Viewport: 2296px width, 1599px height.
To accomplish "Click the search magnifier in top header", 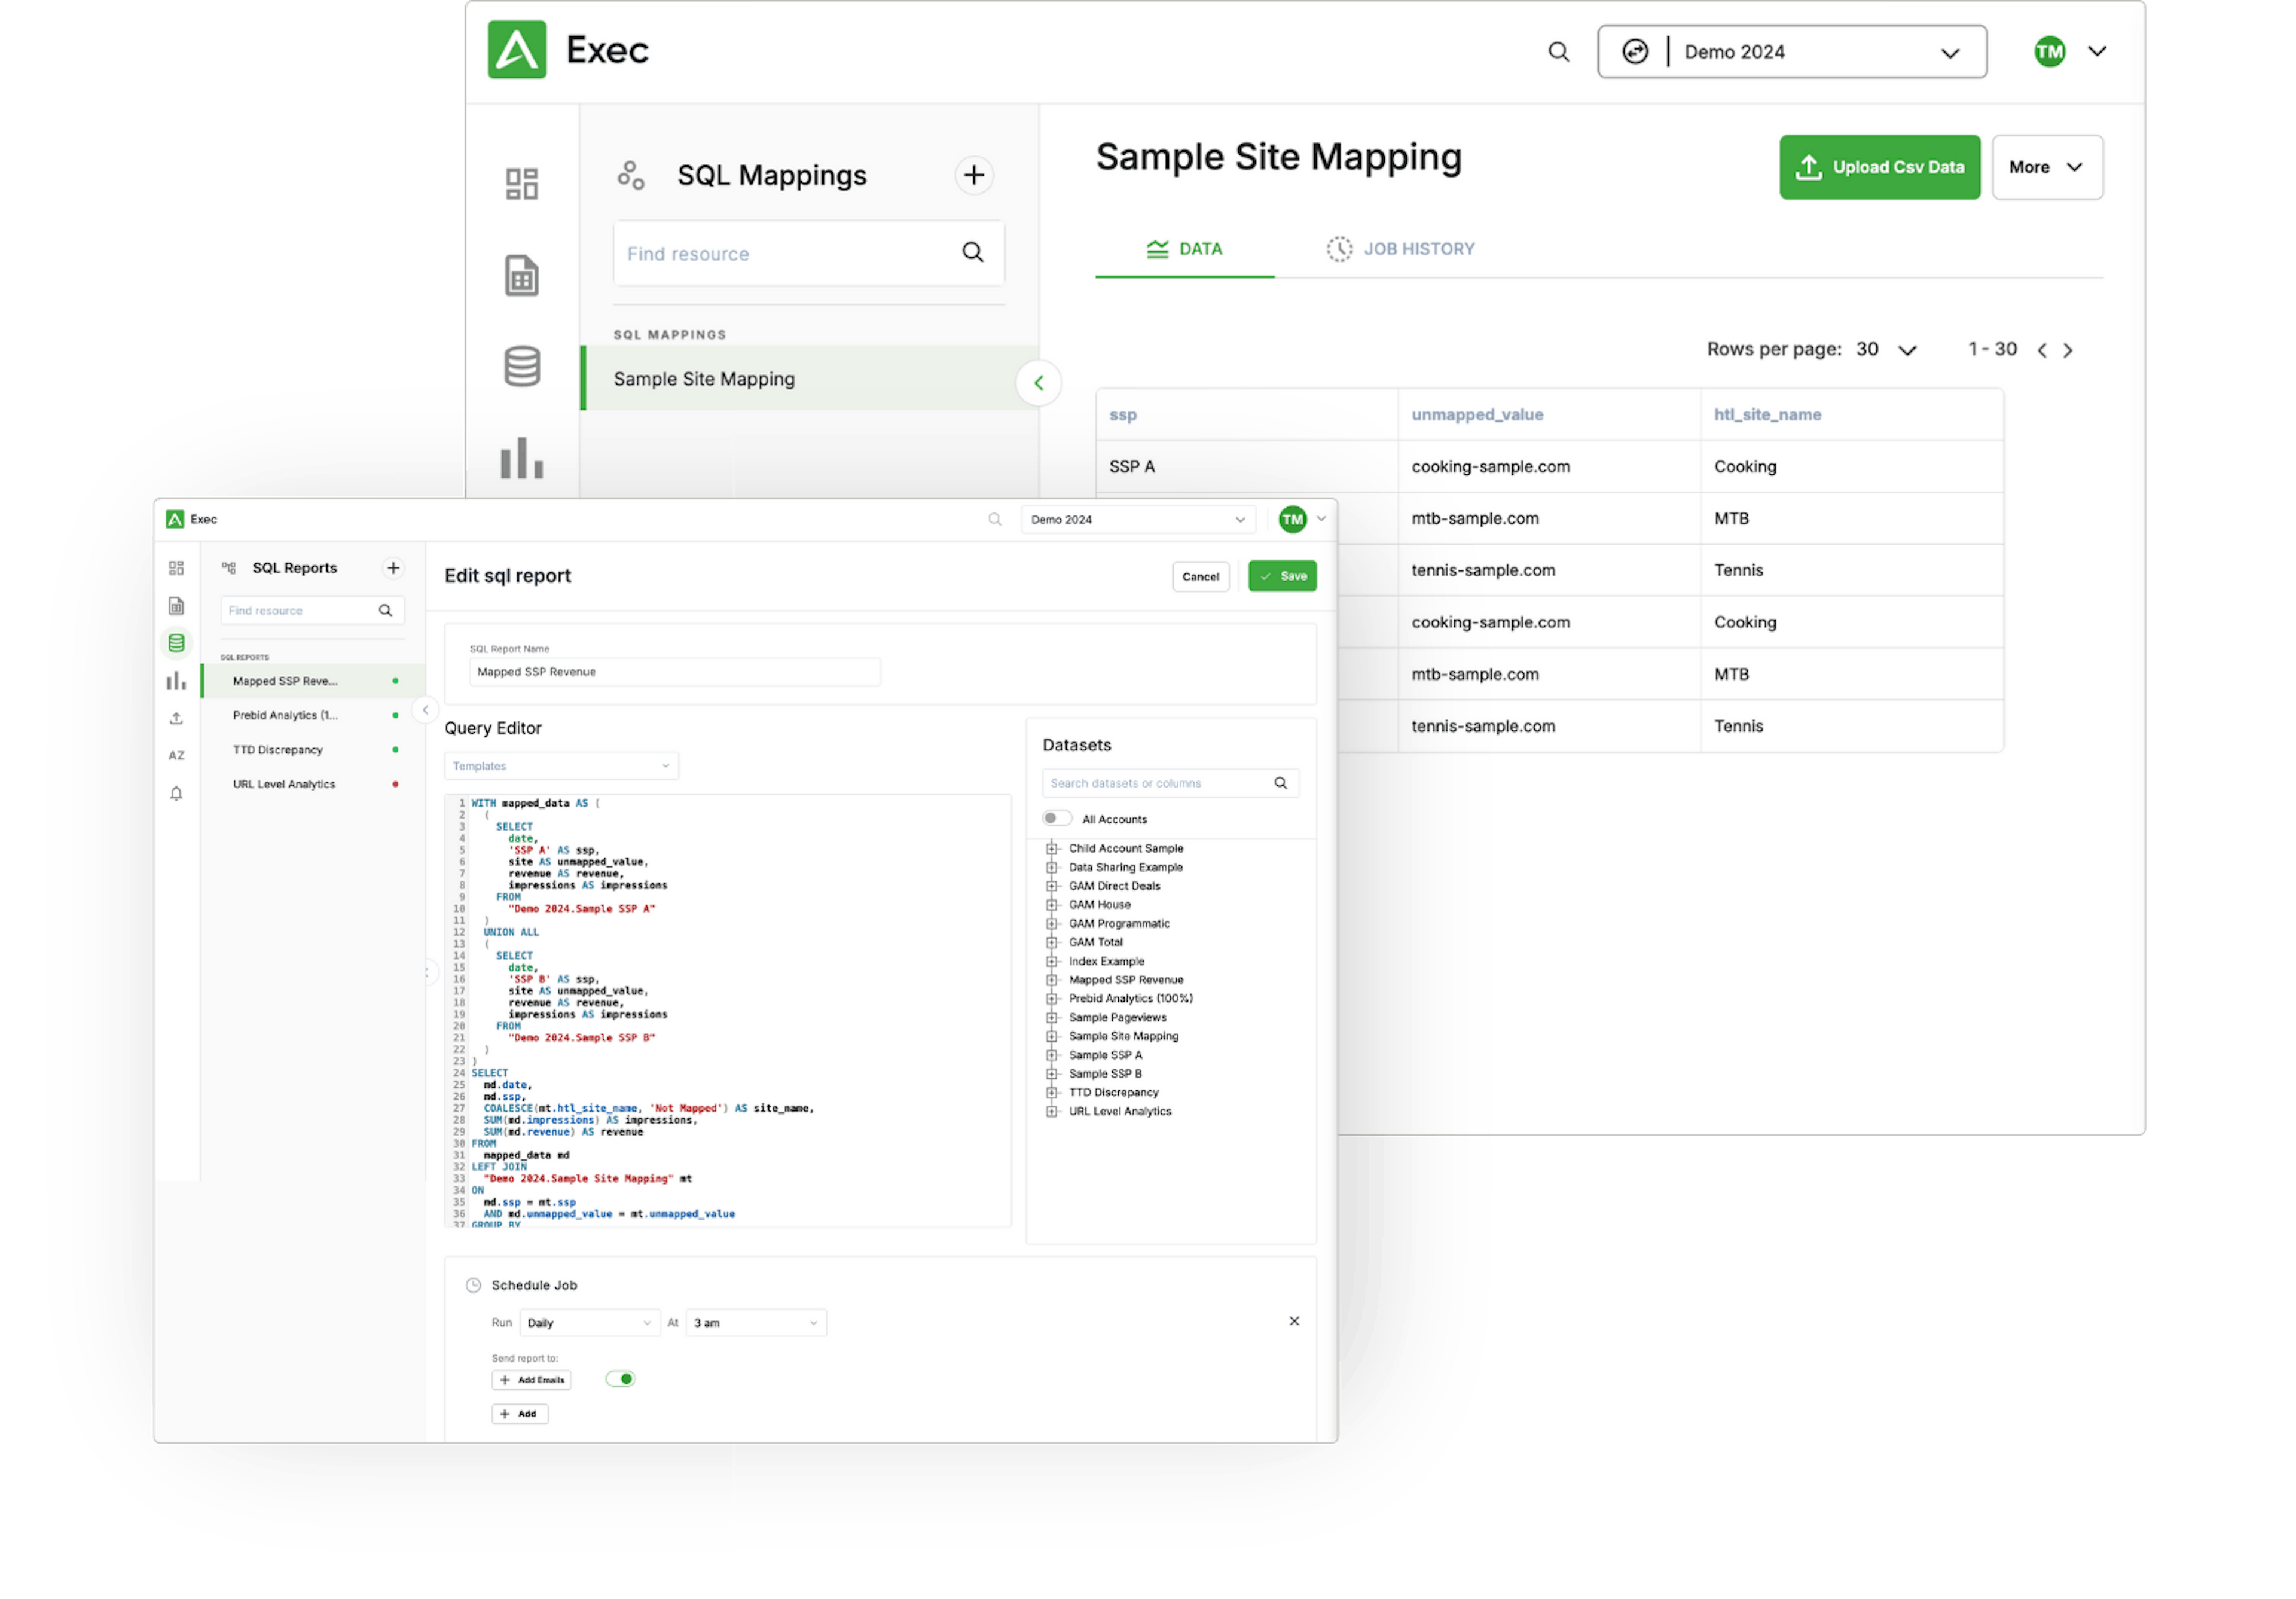I will [x=1558, y=51].
